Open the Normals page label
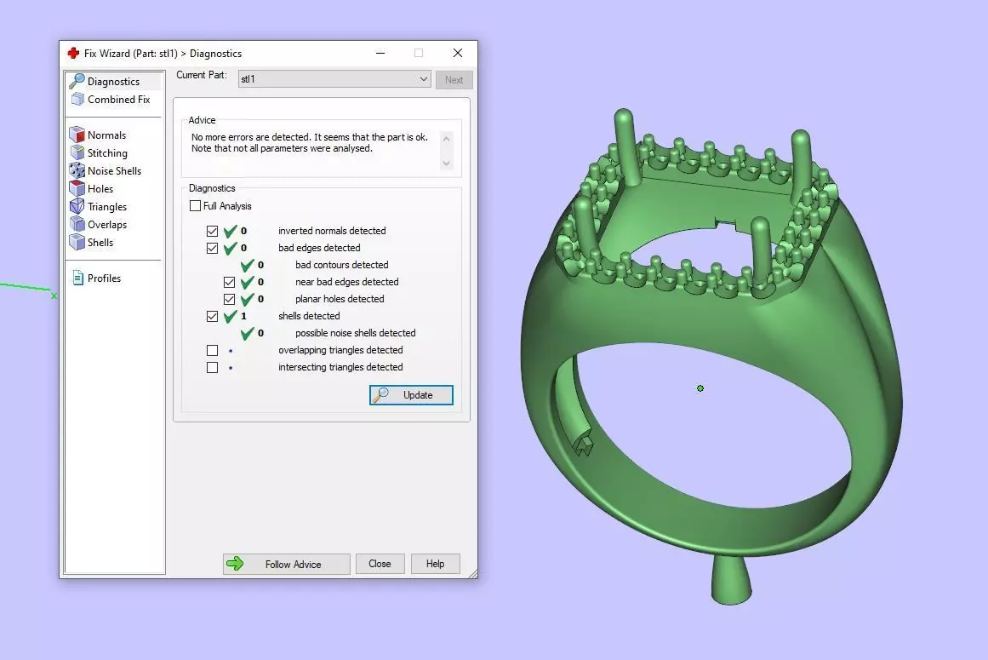Image resolution: width=988 pixels, height=660 pixels. [106, 135]
